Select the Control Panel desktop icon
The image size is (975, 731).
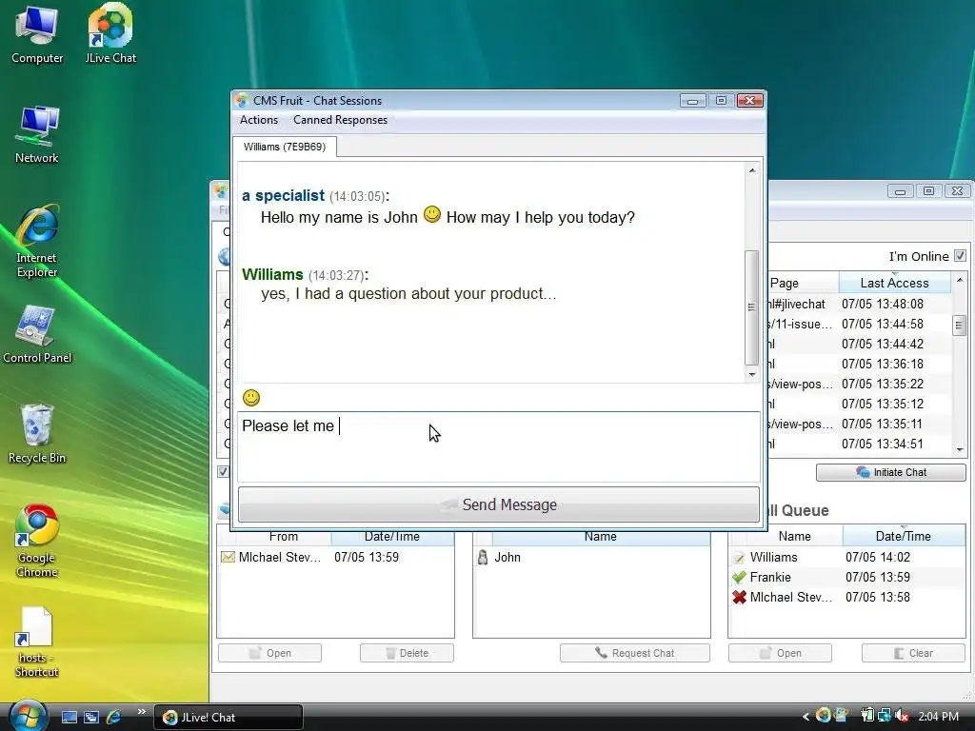pos(37,334)
